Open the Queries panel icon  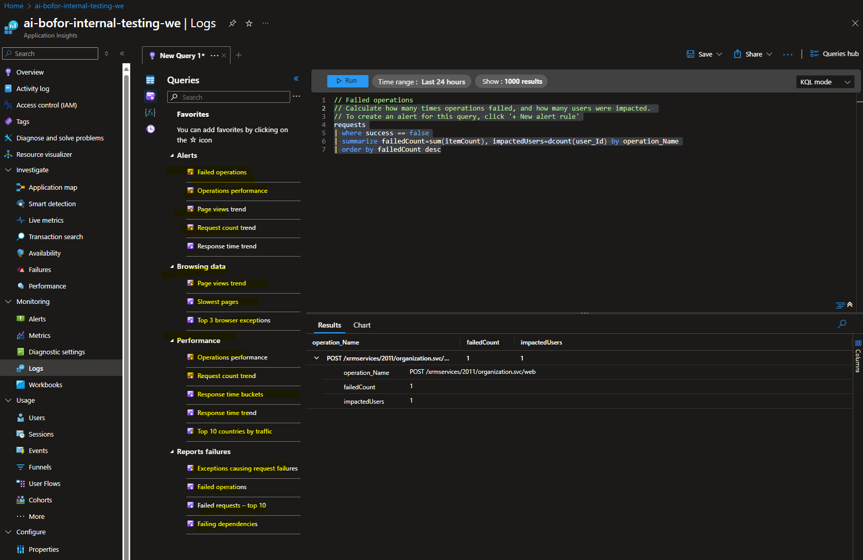coord(150,96)
